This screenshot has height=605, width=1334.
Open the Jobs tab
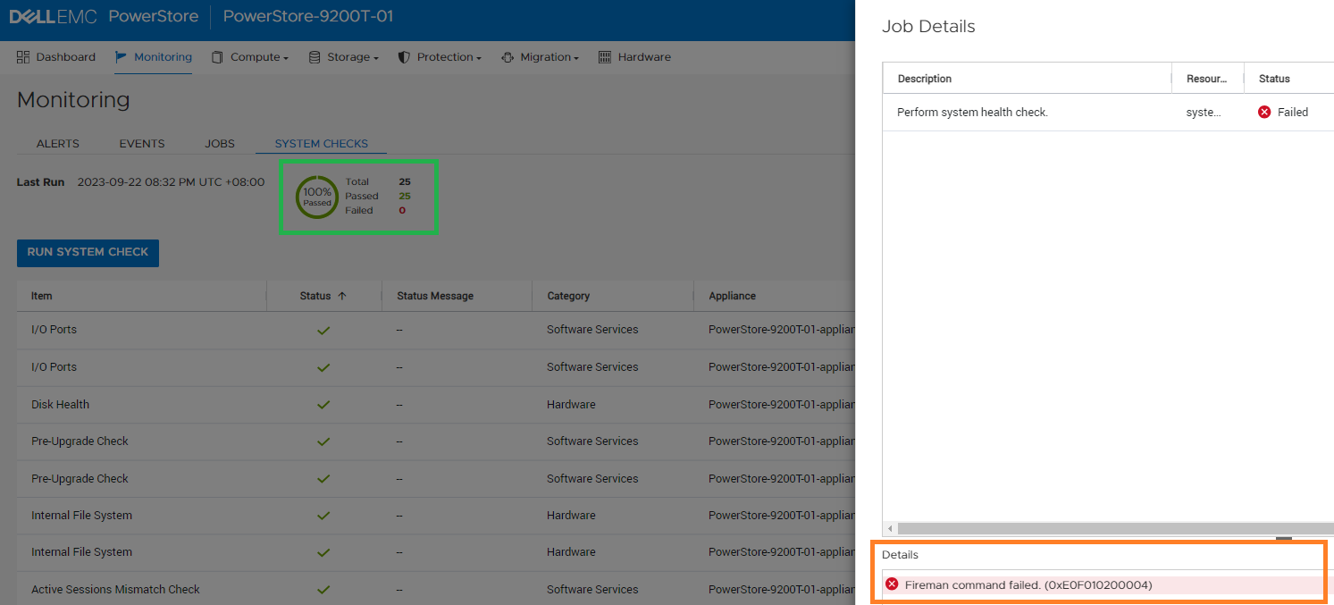[x=220, y=144]
